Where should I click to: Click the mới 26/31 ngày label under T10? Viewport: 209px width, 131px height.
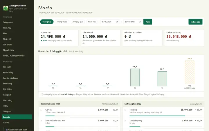click(190, 88)
